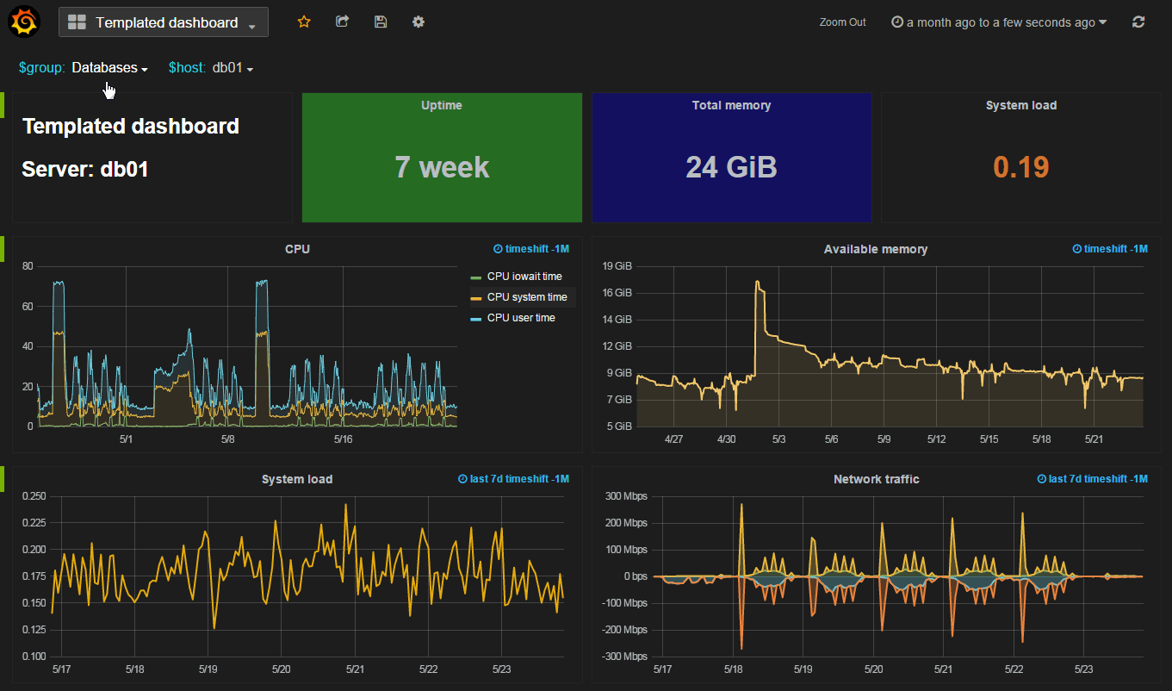
Task: Click the 5/20 date tick on System load graph
Action: click(x=282, y=669)
